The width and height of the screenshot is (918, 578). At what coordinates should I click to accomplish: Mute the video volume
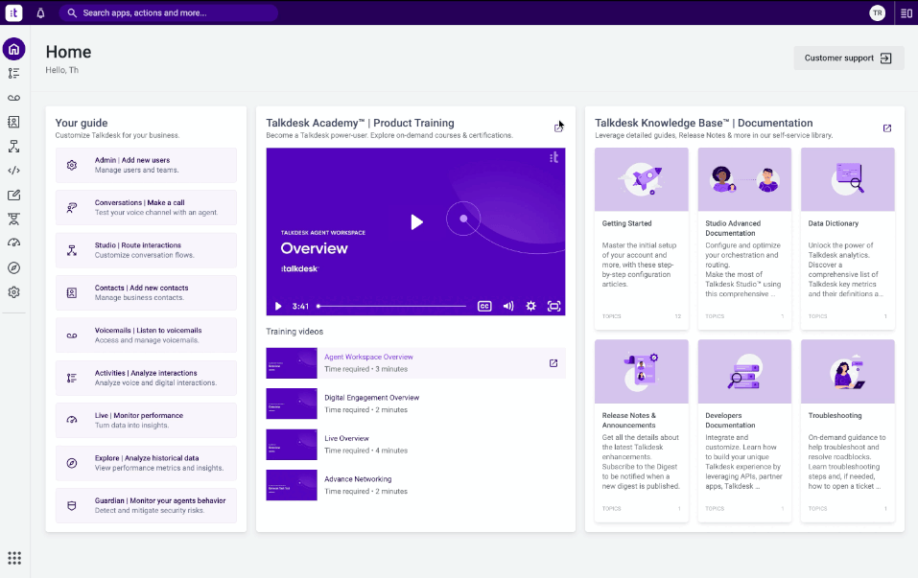[x=508, y=306]
